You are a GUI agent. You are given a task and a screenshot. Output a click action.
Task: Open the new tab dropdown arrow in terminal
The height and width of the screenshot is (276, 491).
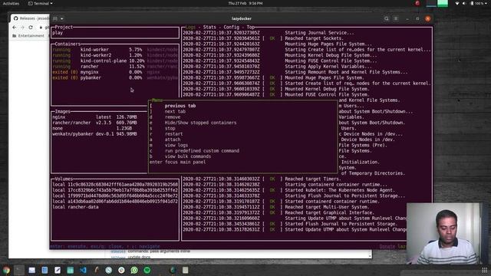[x=61, y=18]
